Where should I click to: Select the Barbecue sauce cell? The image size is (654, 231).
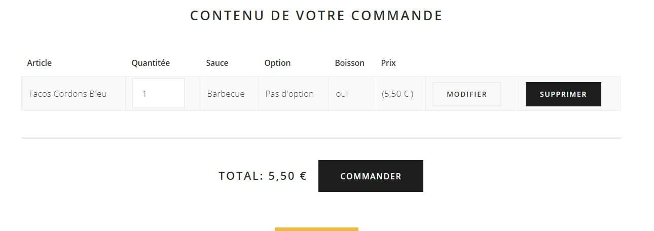(226, 94)
